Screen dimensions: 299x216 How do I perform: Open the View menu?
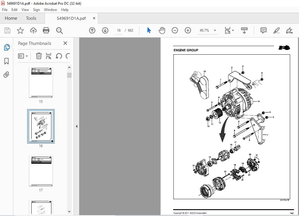tap(25, 10)
